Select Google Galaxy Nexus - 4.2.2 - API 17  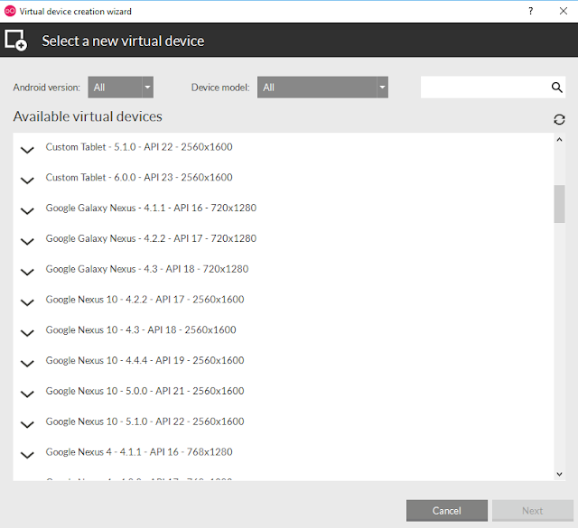151,239
